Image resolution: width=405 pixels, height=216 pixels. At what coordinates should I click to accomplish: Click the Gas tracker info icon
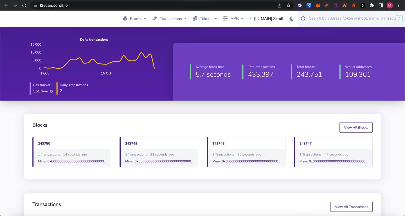click(x=51, y=91)
